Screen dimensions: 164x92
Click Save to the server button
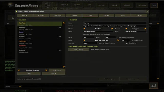(133, 79)
